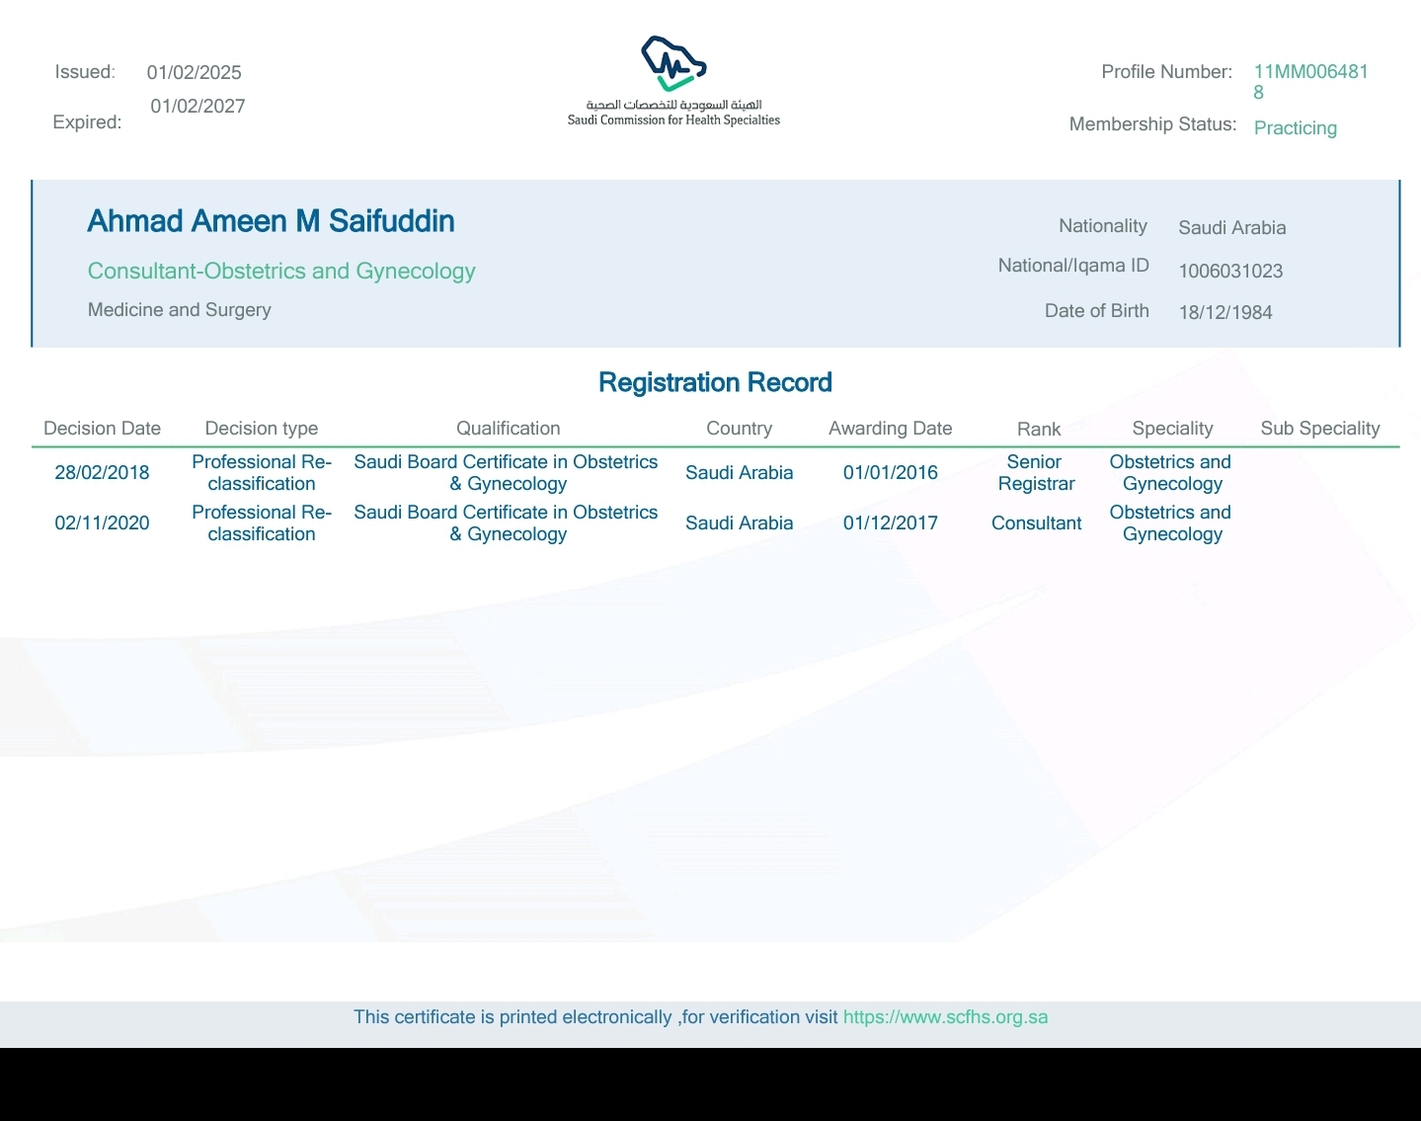
Task: Click the National ID value 1006031023
Action: [1230, 272]
